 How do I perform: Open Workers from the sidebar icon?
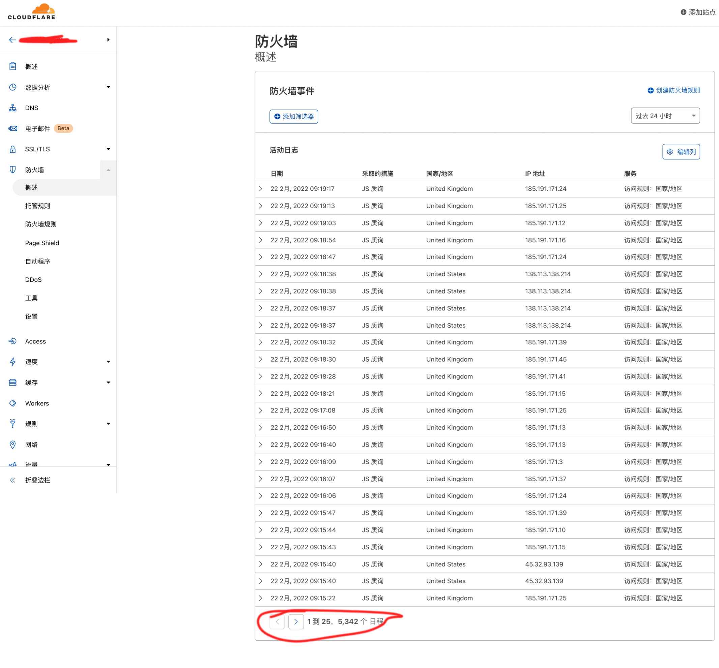tap(13, 403)
